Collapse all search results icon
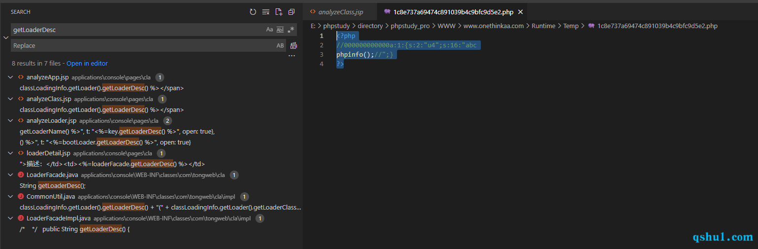 pos(291,12)
